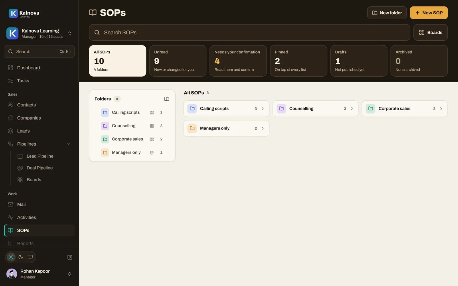The width and height of the screenshot is (458, 286).
Task: Select the All SOPs filter tab
Action: pos(118,61)
